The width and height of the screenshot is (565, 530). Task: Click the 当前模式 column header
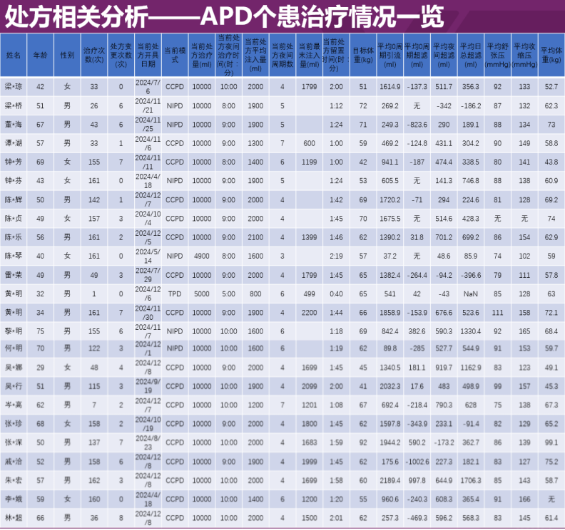click(x=175, y=55)
